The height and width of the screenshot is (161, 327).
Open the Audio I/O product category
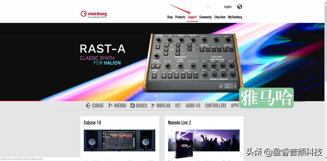point(193,106)
